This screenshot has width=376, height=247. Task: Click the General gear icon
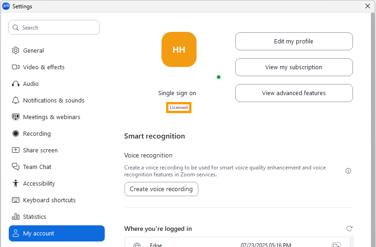pyautogui.click(x=16, y=50)
